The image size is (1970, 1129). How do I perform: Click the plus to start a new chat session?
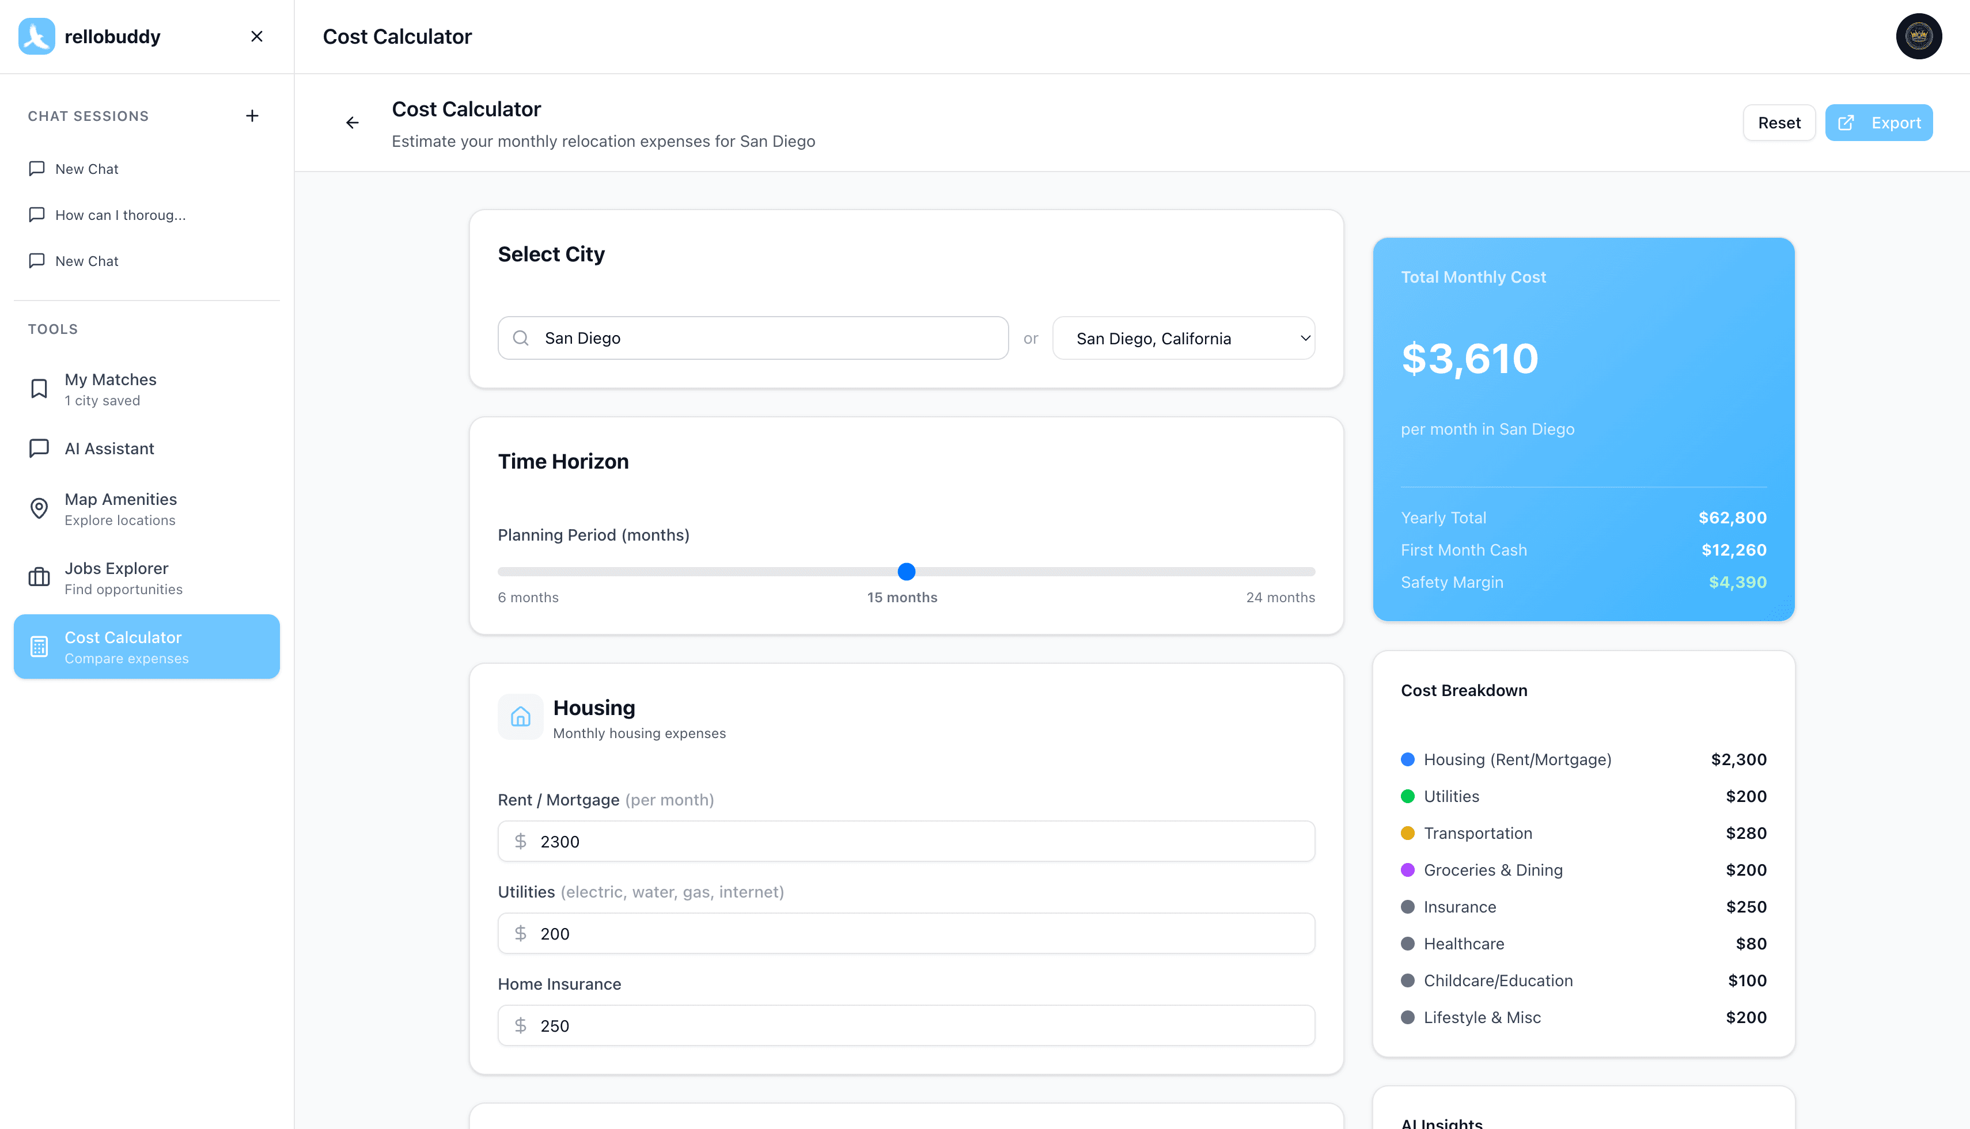click(252, 115)
